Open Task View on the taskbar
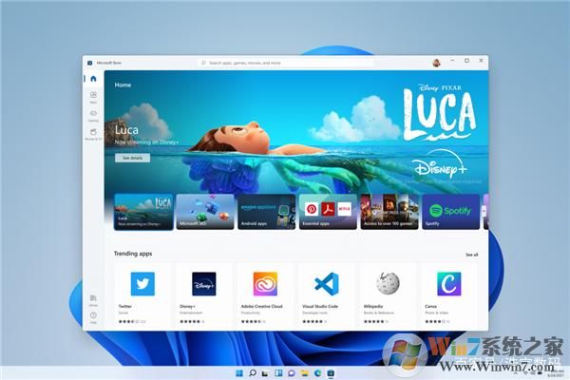 [x=265, y=373]
